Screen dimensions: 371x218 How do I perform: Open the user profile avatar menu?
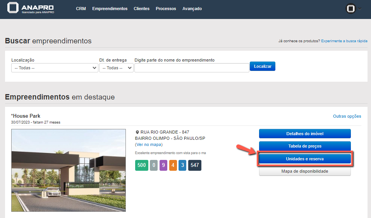pos(351,9)
